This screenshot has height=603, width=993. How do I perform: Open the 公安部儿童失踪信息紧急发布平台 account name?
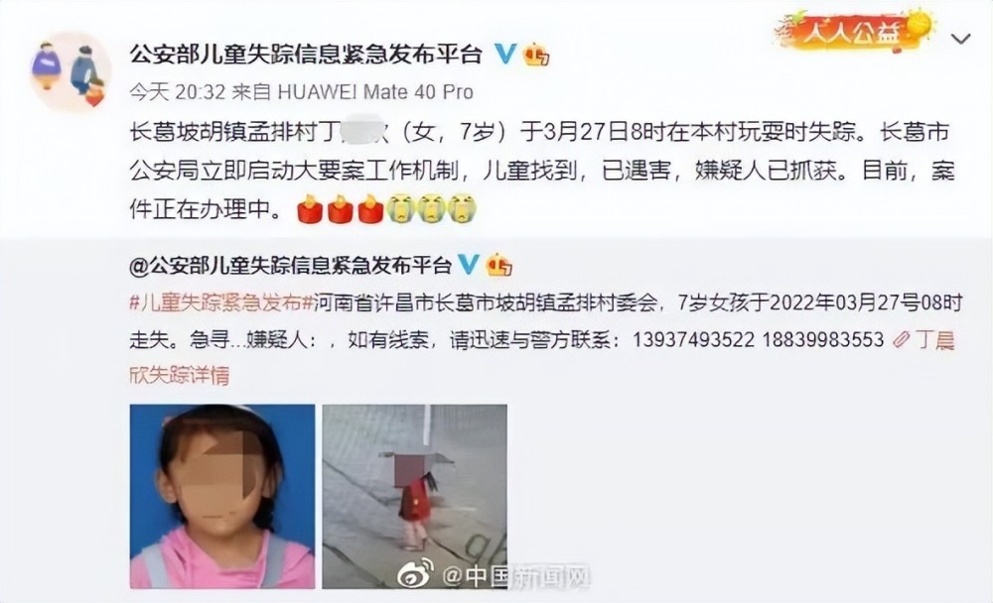pos(306,55)
